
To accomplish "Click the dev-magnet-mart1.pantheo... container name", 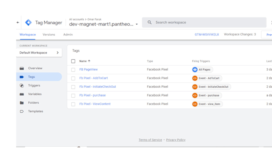I will [101, 24].
